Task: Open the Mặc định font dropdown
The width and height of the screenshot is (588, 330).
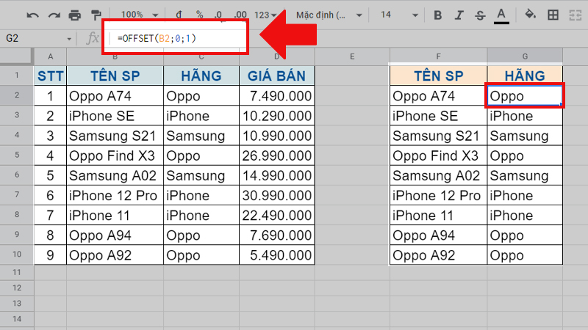Action: pos(329,15)
